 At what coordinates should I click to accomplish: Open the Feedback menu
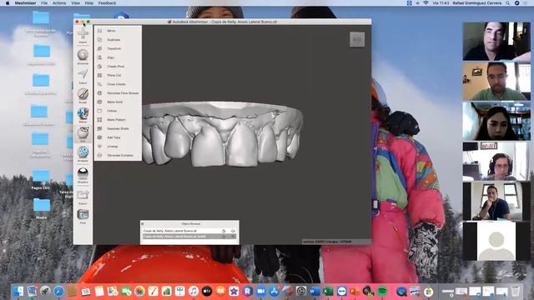point(107,3)
